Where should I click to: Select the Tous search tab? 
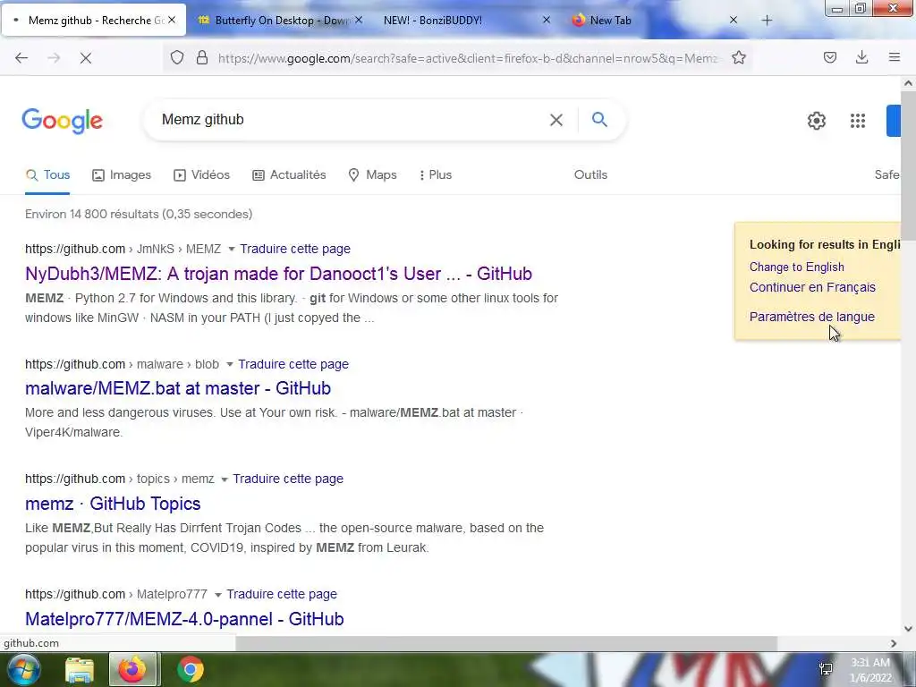tap(48, 174)
